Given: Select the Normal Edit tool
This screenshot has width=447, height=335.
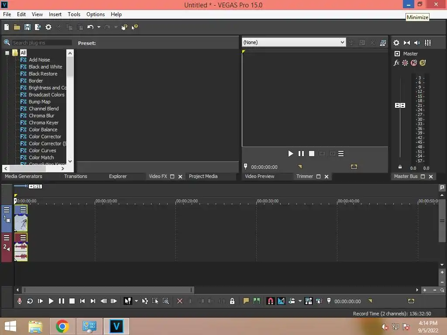Looking at the screenshot, I should [128, 301].
